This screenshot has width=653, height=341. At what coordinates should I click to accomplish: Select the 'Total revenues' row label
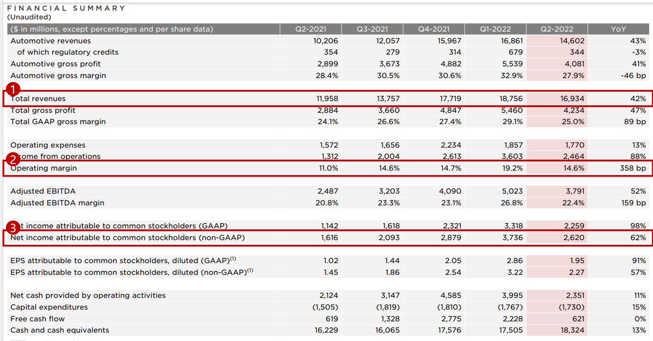coord(38,99)
